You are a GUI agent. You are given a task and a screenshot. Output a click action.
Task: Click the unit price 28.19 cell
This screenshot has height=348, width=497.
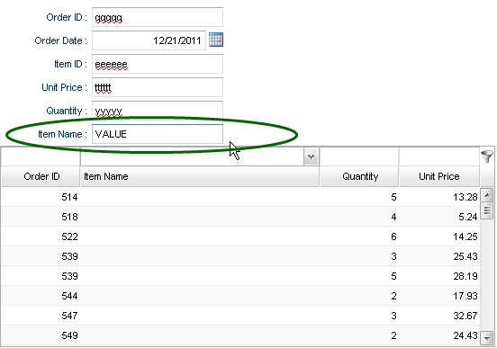(439, 276)
